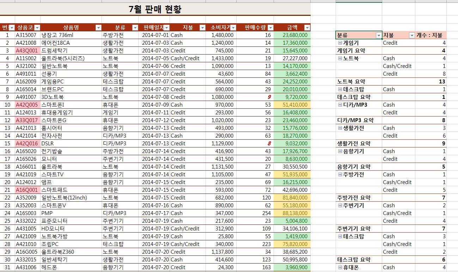Click the yellow amount 51,410,000
Image resolution: width=458 pixels, height=272 pixels.
(x=292, y=105)
